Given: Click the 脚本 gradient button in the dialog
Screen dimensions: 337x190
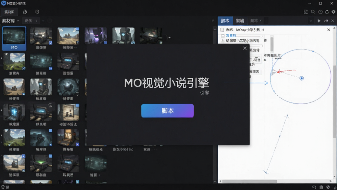Looking at the screenshot, I should point(168,111).
